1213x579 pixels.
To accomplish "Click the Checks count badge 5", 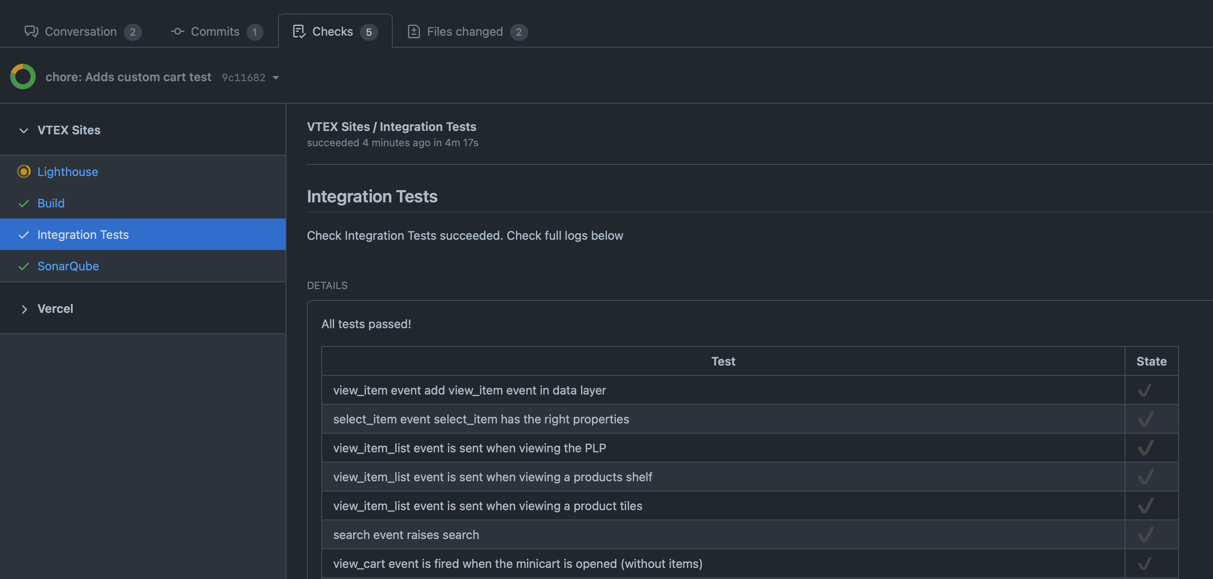I will (x=369, y=31).
